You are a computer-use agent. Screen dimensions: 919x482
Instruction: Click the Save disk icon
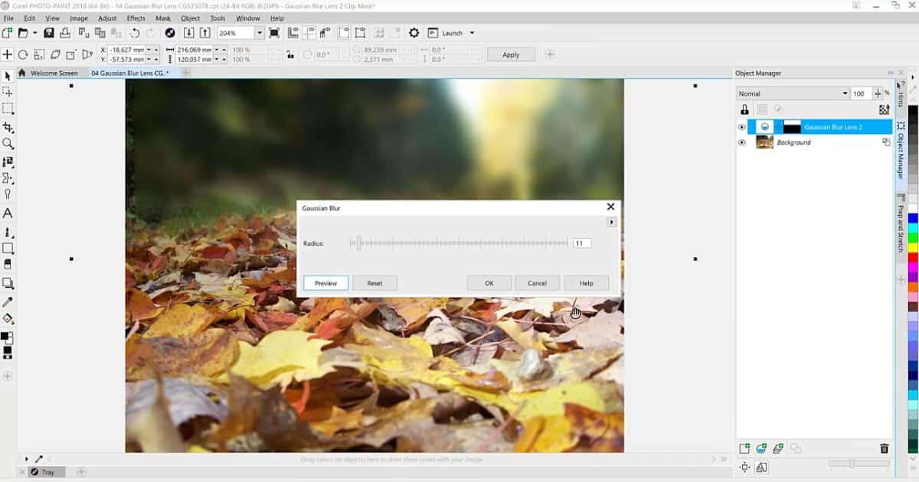coord(49,33)
